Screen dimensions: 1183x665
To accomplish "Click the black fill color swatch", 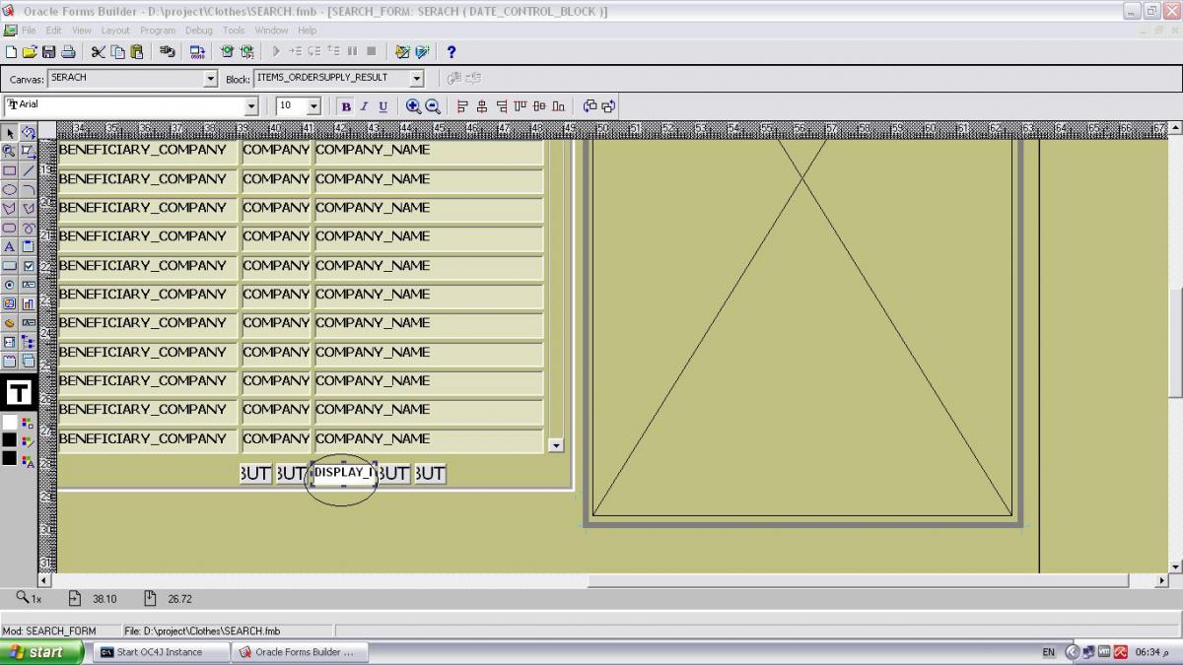I will click(x=10, y=439).
